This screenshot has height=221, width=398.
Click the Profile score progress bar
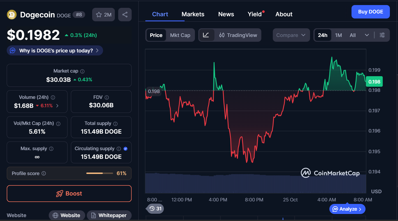coord(99,173)
